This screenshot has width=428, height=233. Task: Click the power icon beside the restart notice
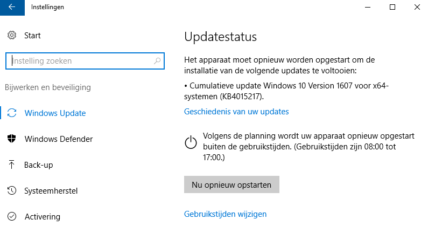[191, 142]
